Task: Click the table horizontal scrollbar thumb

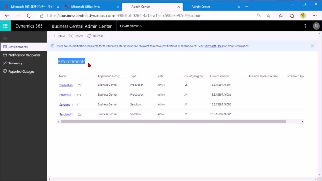Action: tap(173, 122)
